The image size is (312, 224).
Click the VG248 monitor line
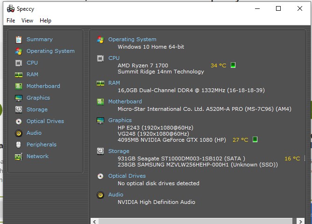pyautogui.click(x=153, y=134)
